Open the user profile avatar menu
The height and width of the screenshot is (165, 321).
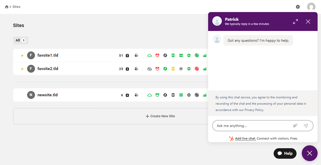pyautogui.click(x=311, y=7)
